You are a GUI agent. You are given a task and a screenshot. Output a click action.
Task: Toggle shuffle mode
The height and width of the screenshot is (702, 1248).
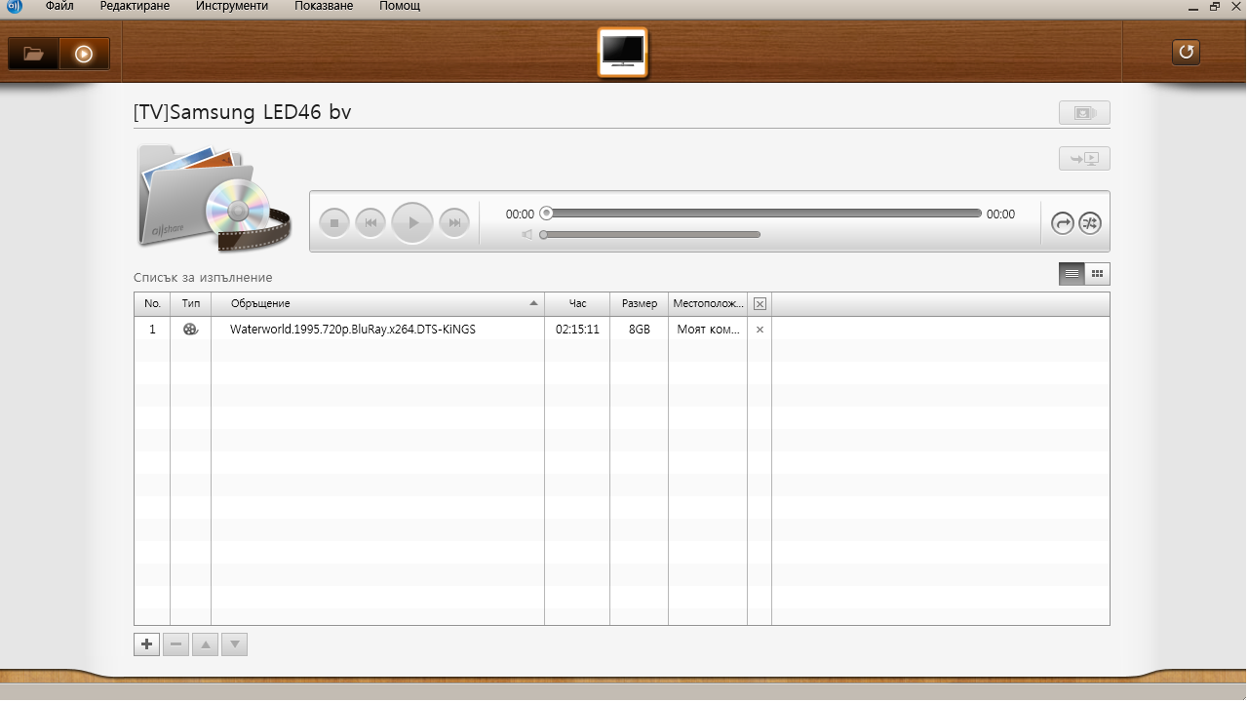pos(1089,223)
